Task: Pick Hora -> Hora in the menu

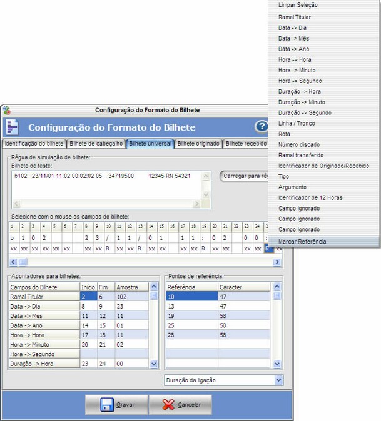Action: click(x=295, y=59)
